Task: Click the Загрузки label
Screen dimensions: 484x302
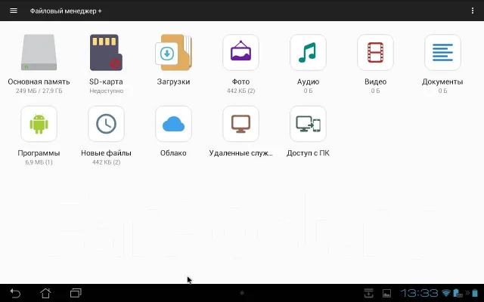Action: (x=173, y=82)
